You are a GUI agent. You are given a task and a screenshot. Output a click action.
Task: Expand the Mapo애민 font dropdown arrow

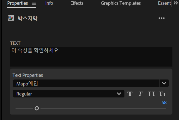[x=164, y=83]
